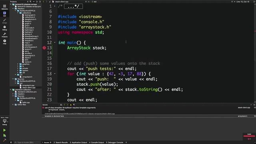
Task: Show warnings toggle in Issues pane
Action: [x=71, y=105]
